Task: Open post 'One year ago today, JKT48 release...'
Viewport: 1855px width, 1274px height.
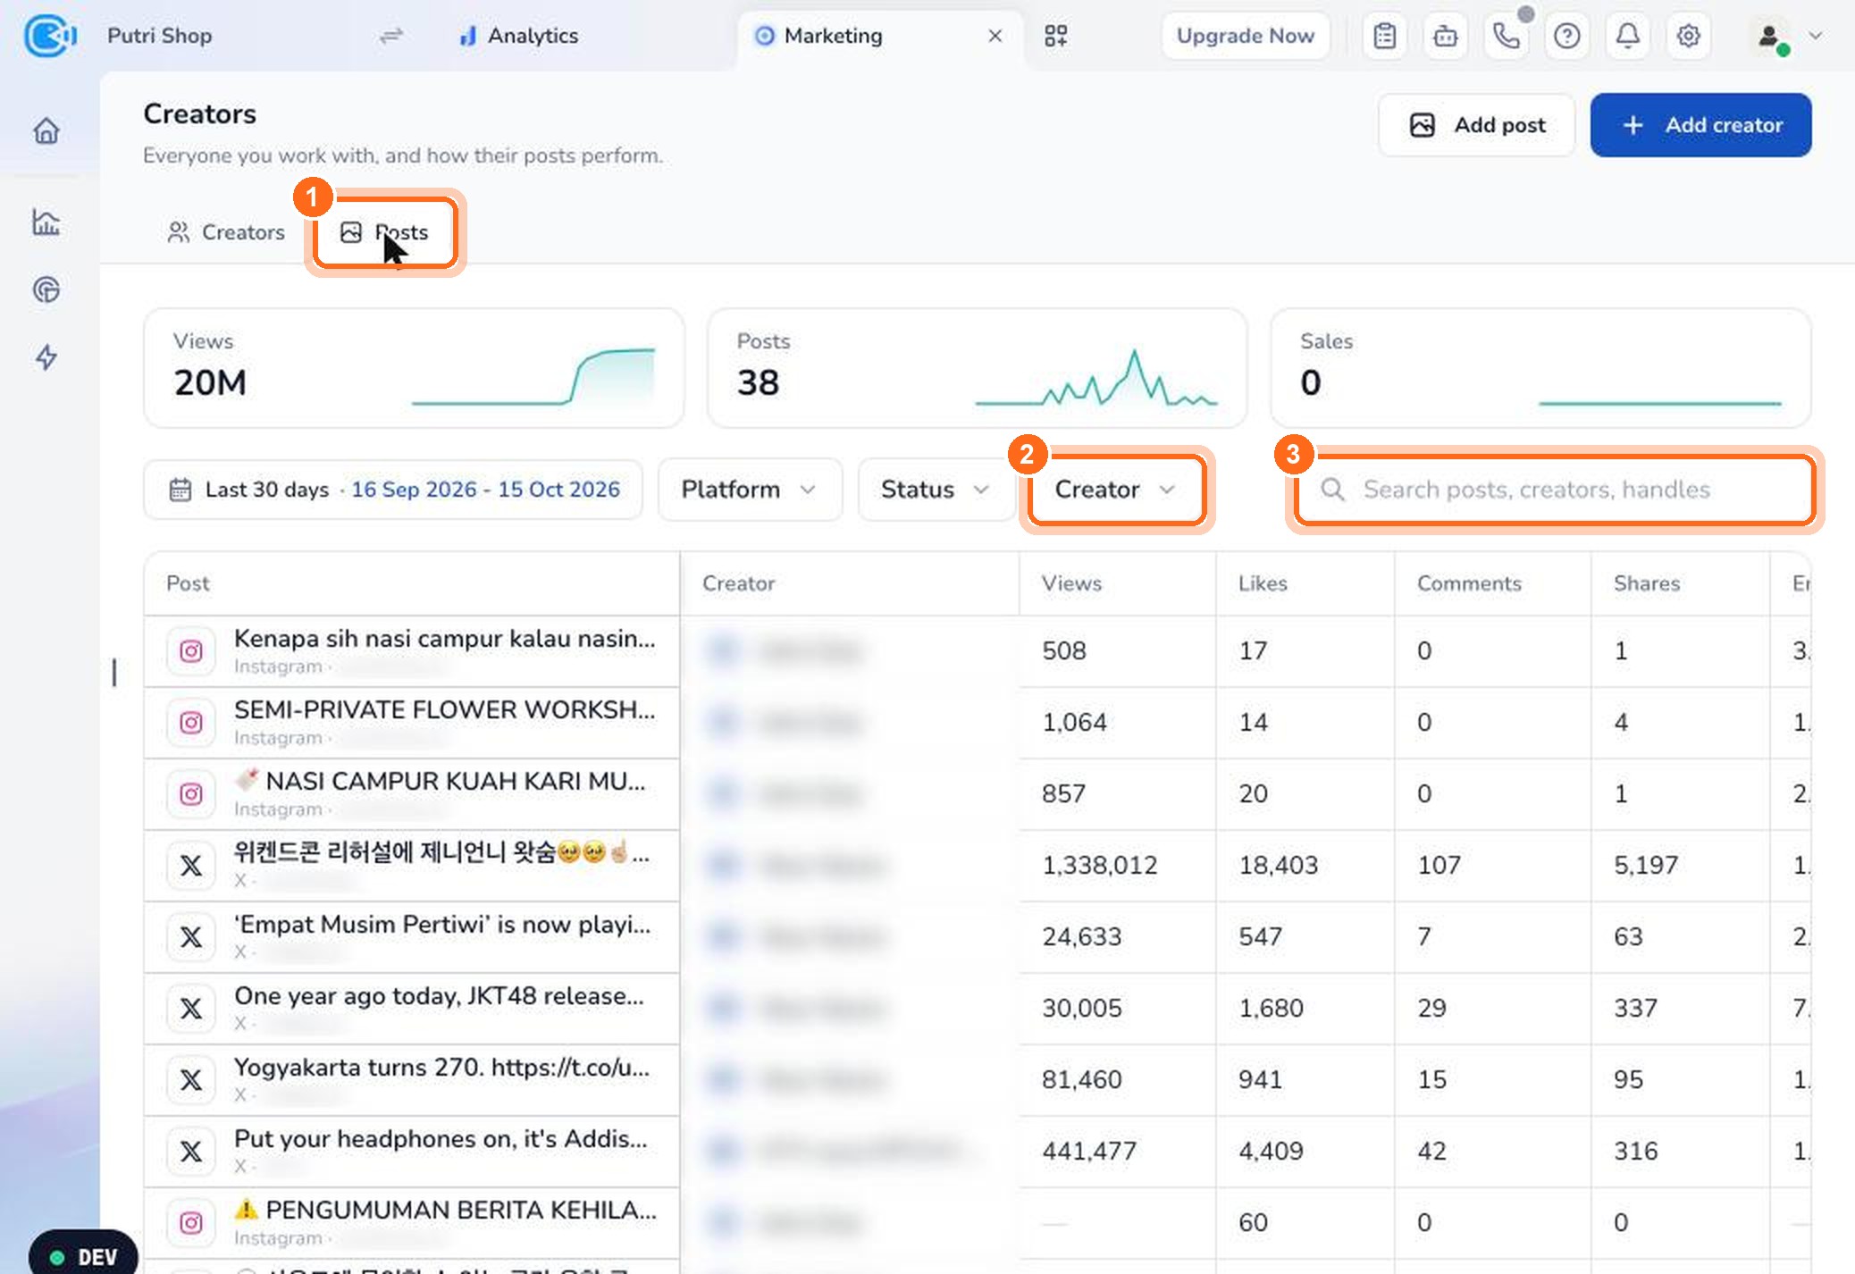Action: (x=439, y=996)
